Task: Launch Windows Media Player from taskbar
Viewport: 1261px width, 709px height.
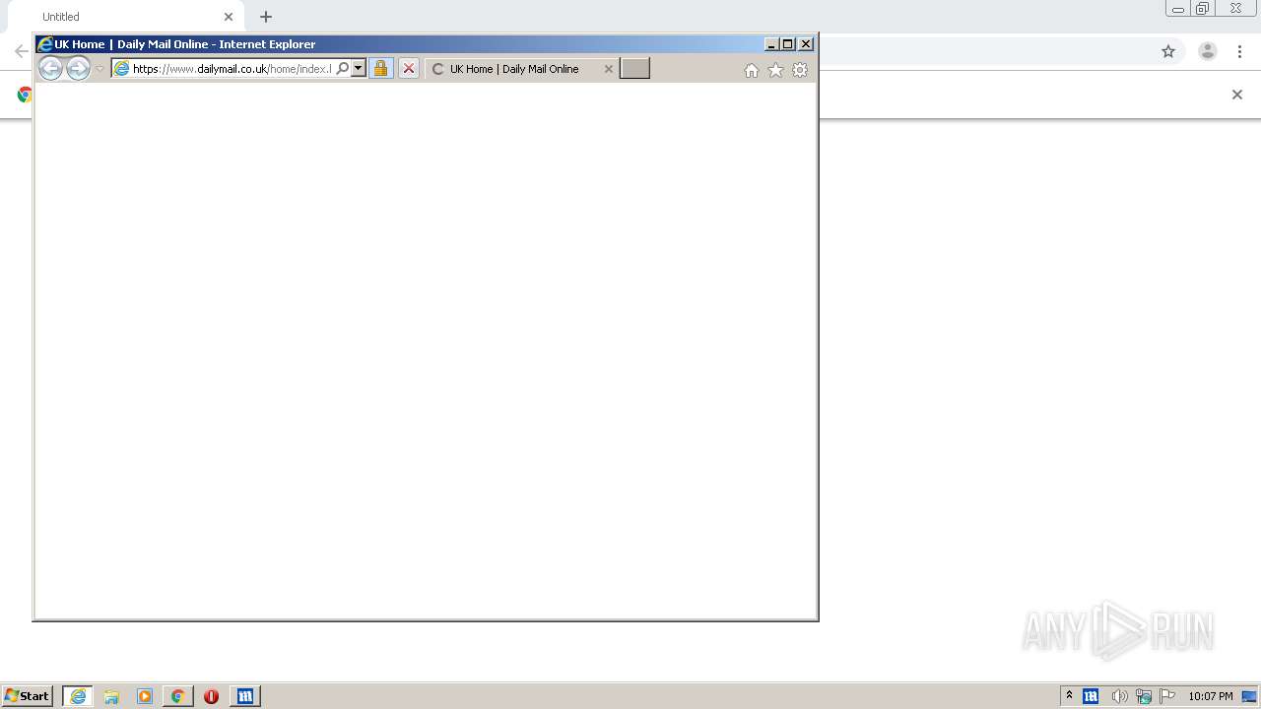Action: [145, 696]
